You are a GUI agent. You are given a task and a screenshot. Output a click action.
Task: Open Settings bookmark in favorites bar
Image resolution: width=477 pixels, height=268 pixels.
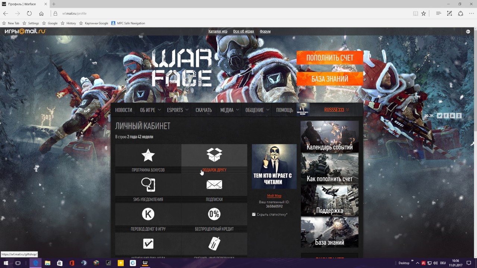(31, 23)
